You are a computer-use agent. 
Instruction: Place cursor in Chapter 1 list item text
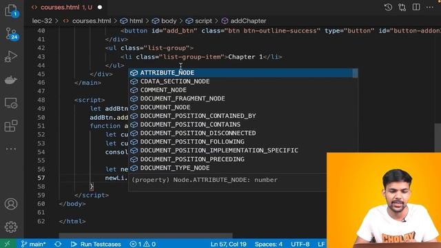point(245,56)
